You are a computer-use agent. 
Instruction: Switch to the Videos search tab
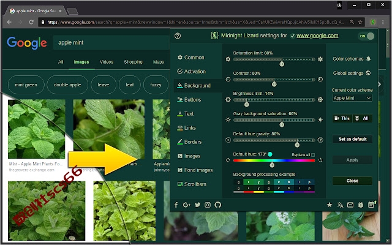point(107,62)
